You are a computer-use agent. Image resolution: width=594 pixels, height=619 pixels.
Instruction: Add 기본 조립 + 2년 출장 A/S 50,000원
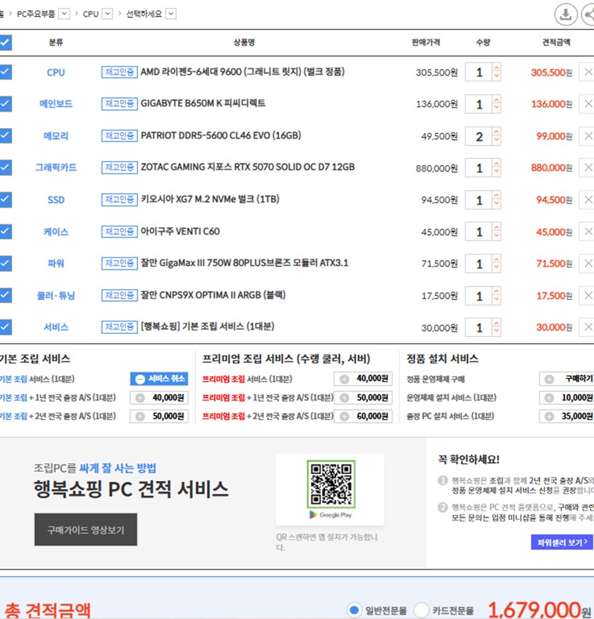pyautogui.click(x=159, y=416)
